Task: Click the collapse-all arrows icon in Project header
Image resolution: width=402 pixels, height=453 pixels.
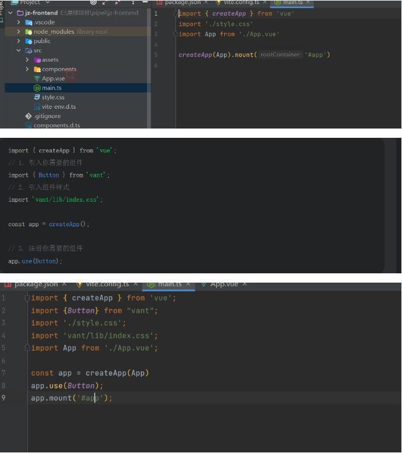Action: click(x=117, y=2)
